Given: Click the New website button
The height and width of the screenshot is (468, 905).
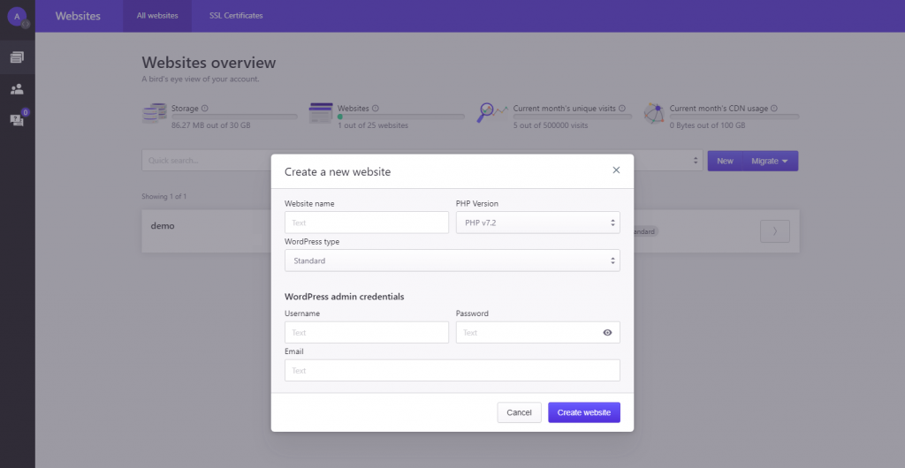Looking at the screenshot, I should [725, 161].
